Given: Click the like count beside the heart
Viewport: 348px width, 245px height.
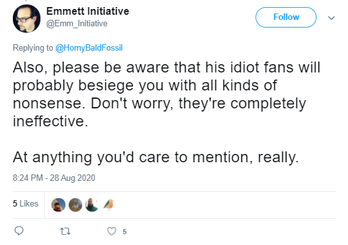Looking at the screenshot, I should (125, 232).
